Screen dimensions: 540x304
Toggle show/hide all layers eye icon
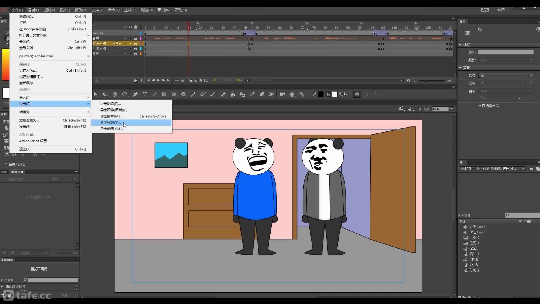[130, 27]
